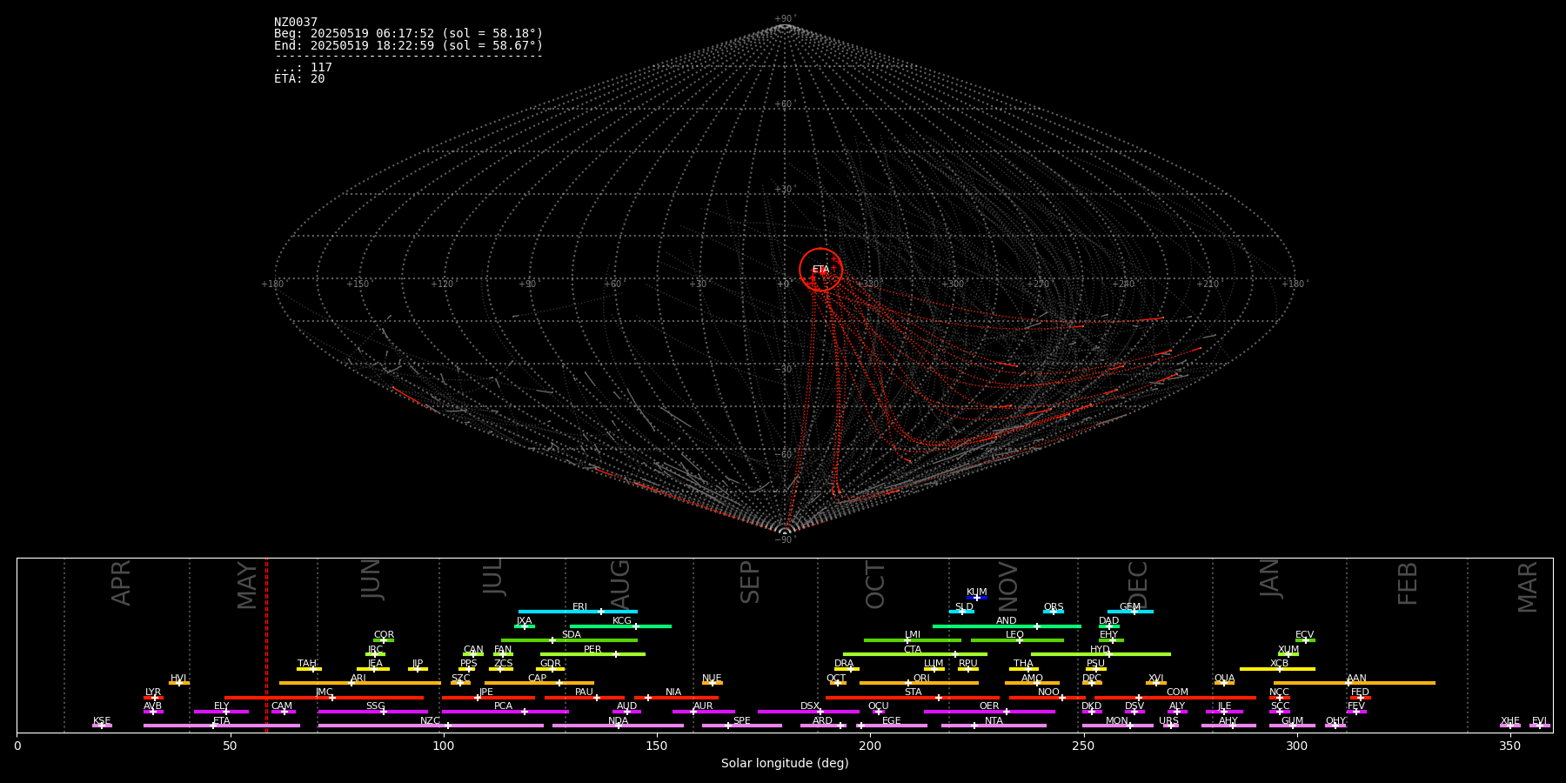Click the SDA shower label
This screenshot has width=1566, height=783.
[x=571, y=635]
